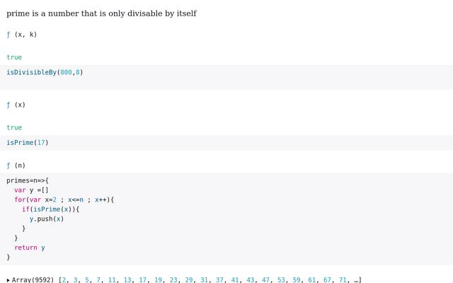Click the ellipsis at the array's end
This screenshot has height=283, width=453.
pos(356,280)
